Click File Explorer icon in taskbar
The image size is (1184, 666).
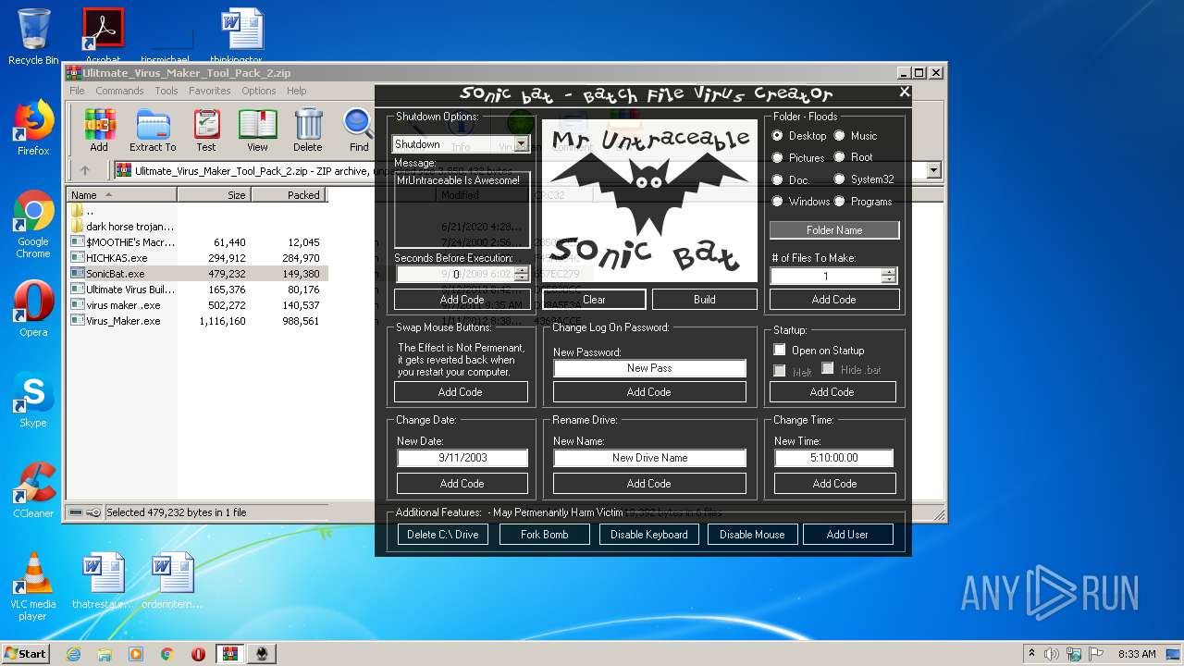105,654
